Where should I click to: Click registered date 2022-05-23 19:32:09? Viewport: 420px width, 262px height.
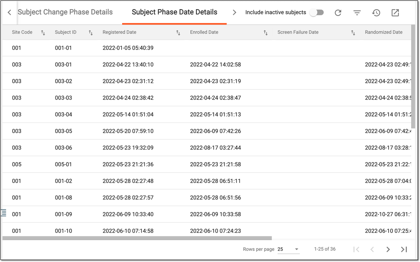point(128,148)
